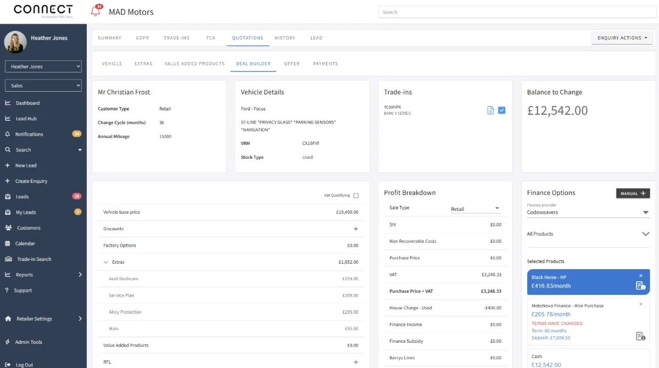Remove the Black Horse HP product
This screenshot has width=659, height=368.
click(641, 276)
